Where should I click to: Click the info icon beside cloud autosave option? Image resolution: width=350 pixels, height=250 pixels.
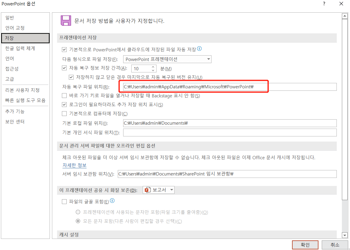click(x=199, y=49)
